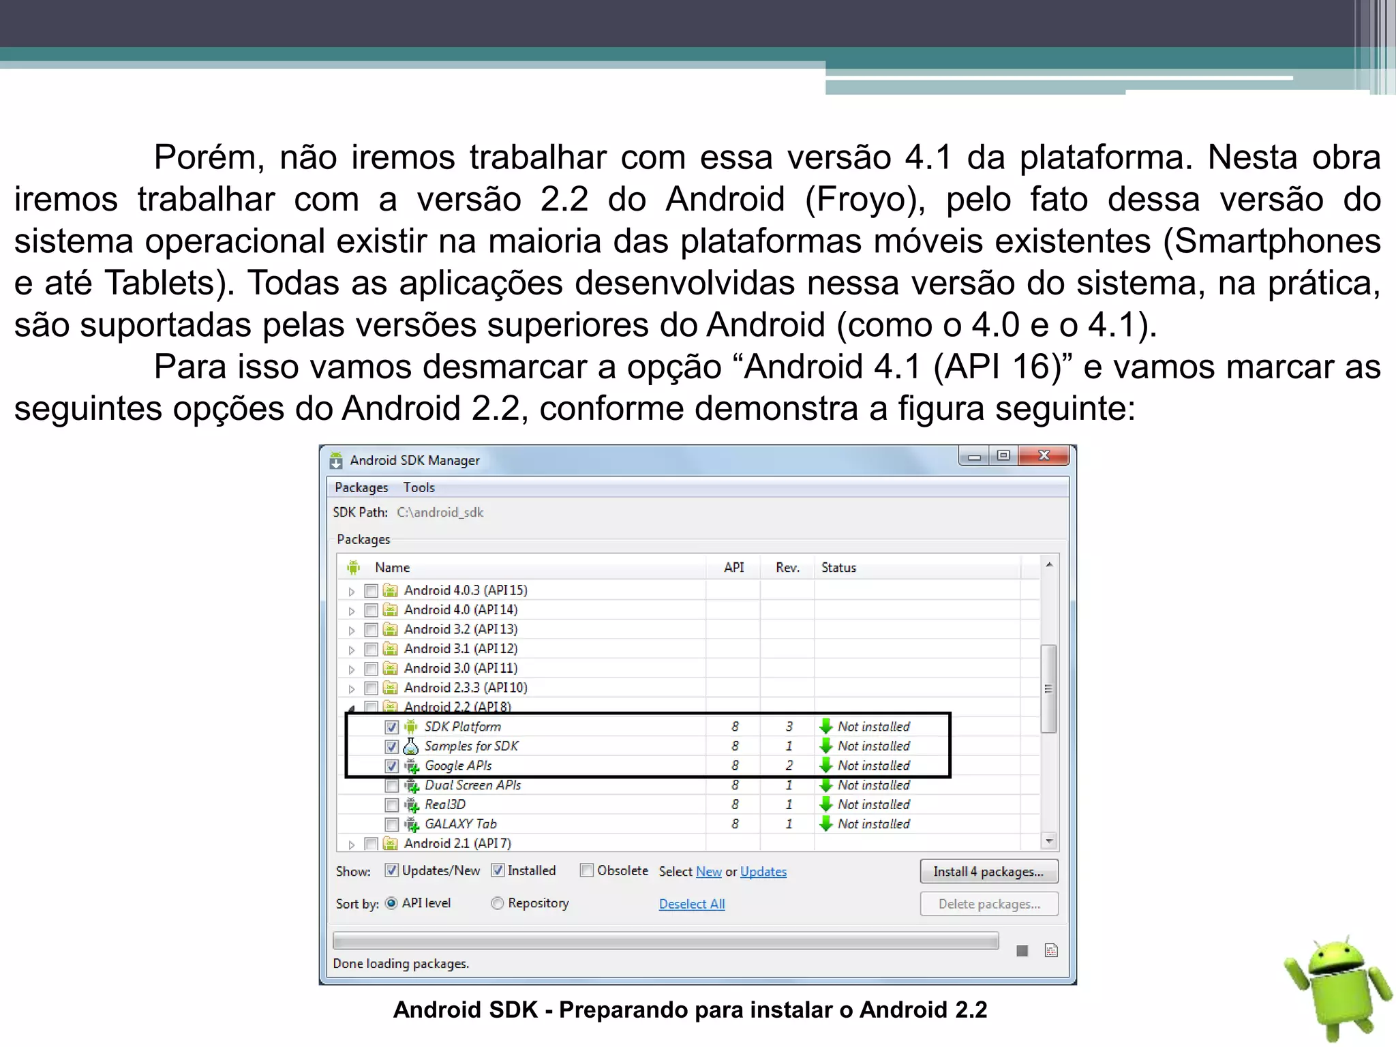Screen dimensions: 1396x1047
Task: Expand the Android 3.2 (API 13) node
Action: click(352, 630)
